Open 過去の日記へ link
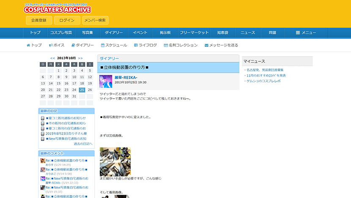The image size is (351, 198). pyautogui.click(x=83, y=144)
